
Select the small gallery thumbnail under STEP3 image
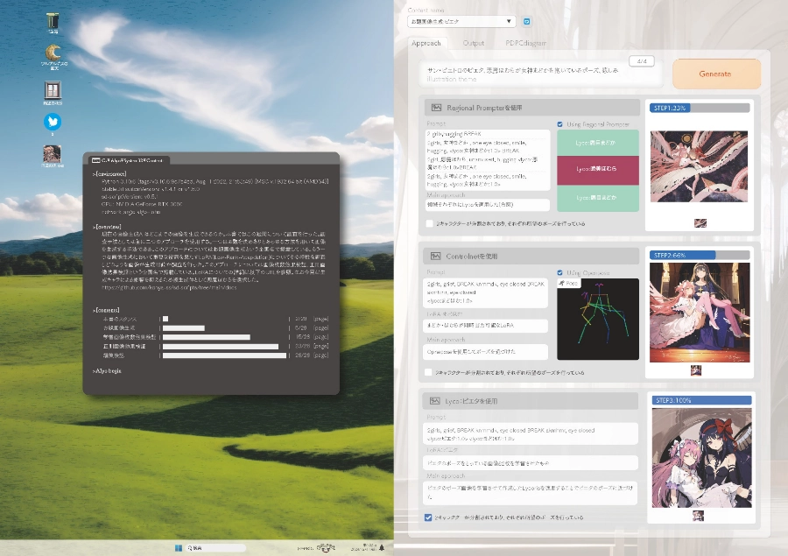tap(698, 515)
